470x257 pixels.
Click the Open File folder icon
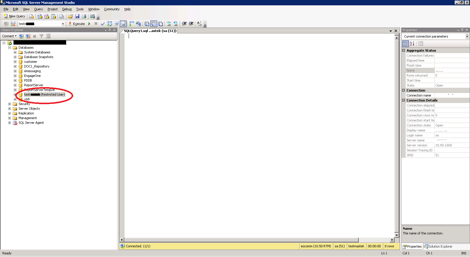pos(70,16)
